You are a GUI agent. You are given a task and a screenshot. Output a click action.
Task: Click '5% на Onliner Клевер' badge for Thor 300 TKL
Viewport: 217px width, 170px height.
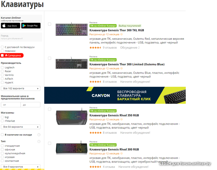[x=103, y=26]
